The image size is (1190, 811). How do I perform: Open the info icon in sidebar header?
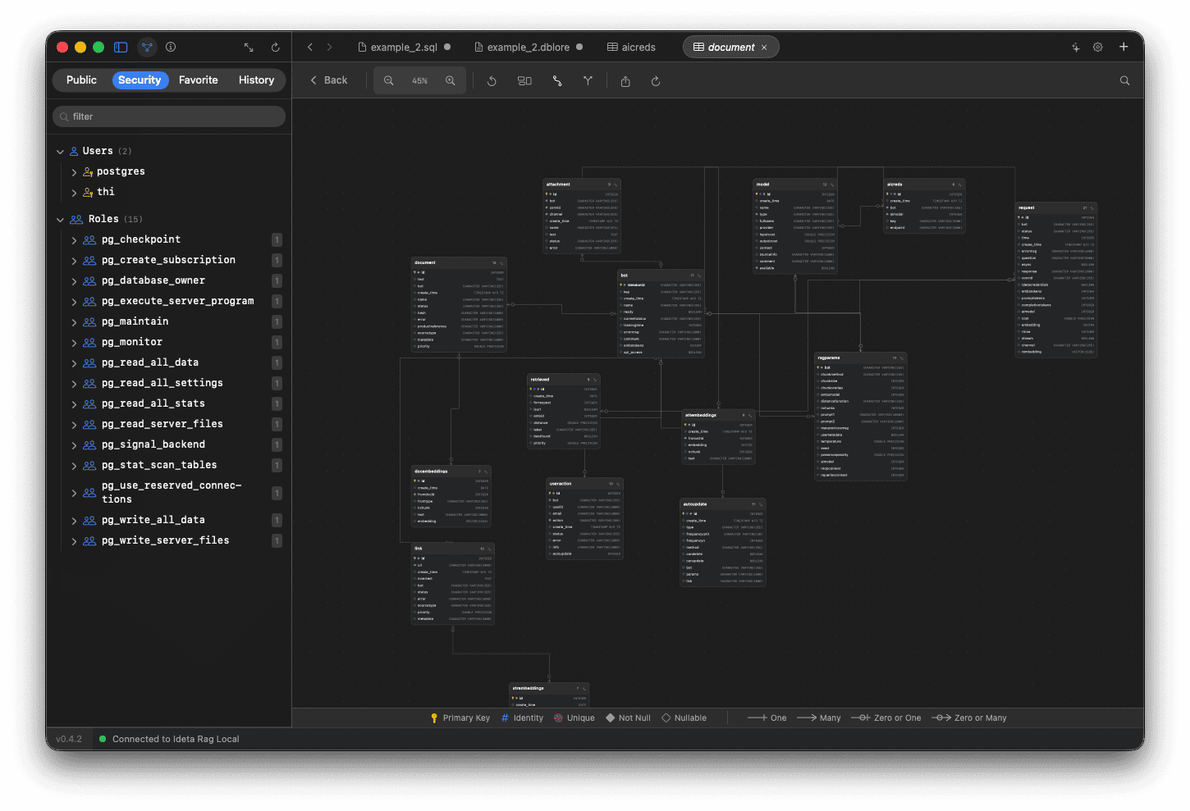171,47
